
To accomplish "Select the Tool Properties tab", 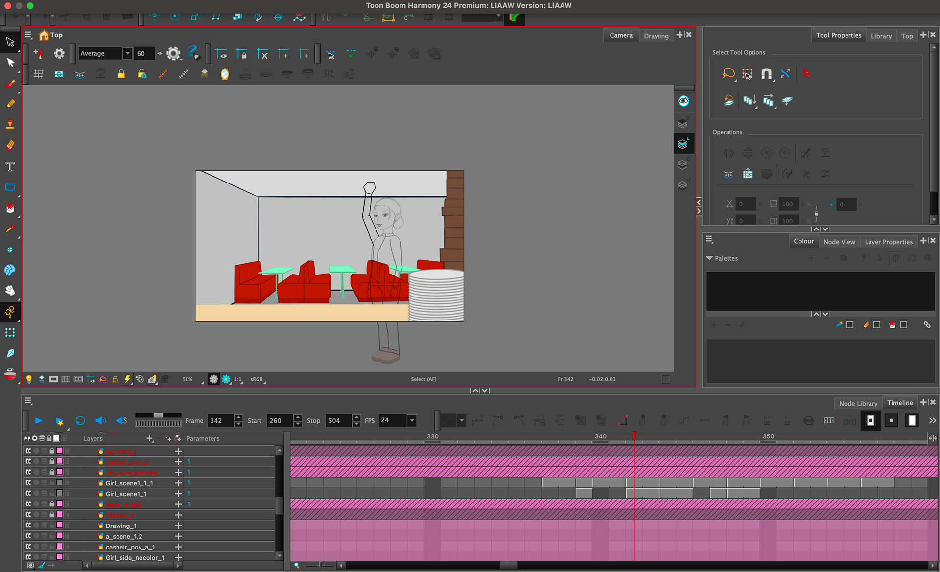I will (x=838, y=35).
